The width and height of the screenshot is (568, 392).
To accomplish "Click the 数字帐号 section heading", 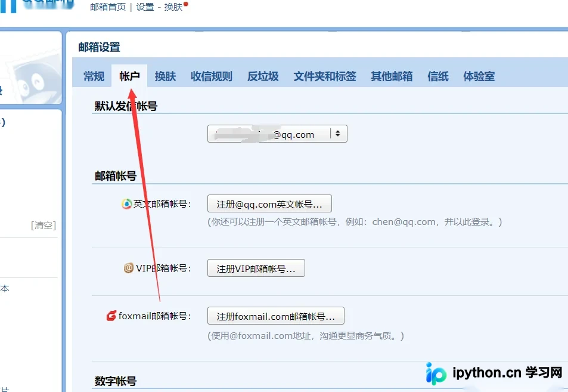I will (116, 381).
